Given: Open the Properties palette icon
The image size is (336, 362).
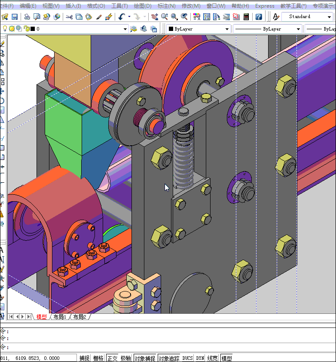Looking at the screenshot, I should tap(197, 17).
